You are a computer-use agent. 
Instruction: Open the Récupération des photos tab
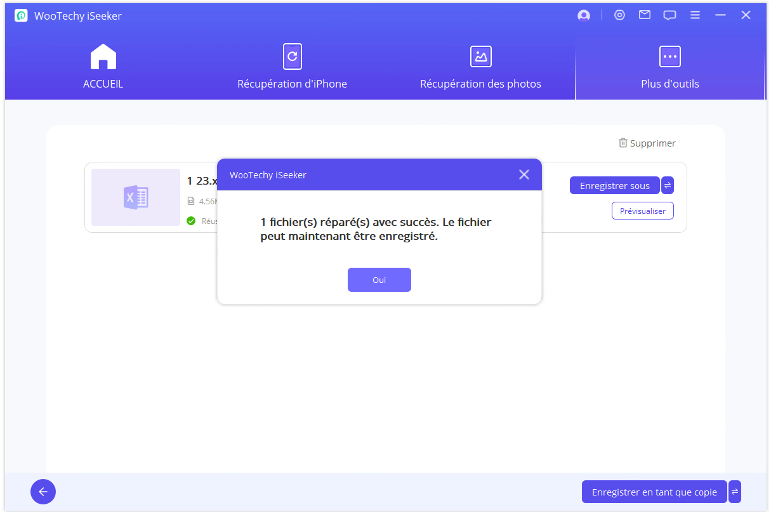click(x=480, y=67)
